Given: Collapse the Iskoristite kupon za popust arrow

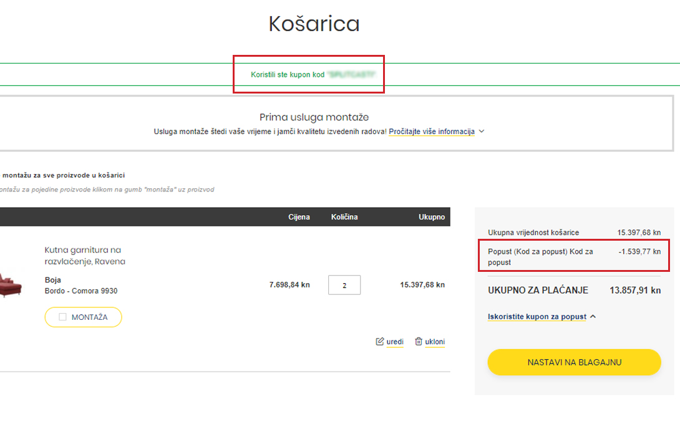Looking at the screenshot, I should pyautogui.click(x=593, y=317).
